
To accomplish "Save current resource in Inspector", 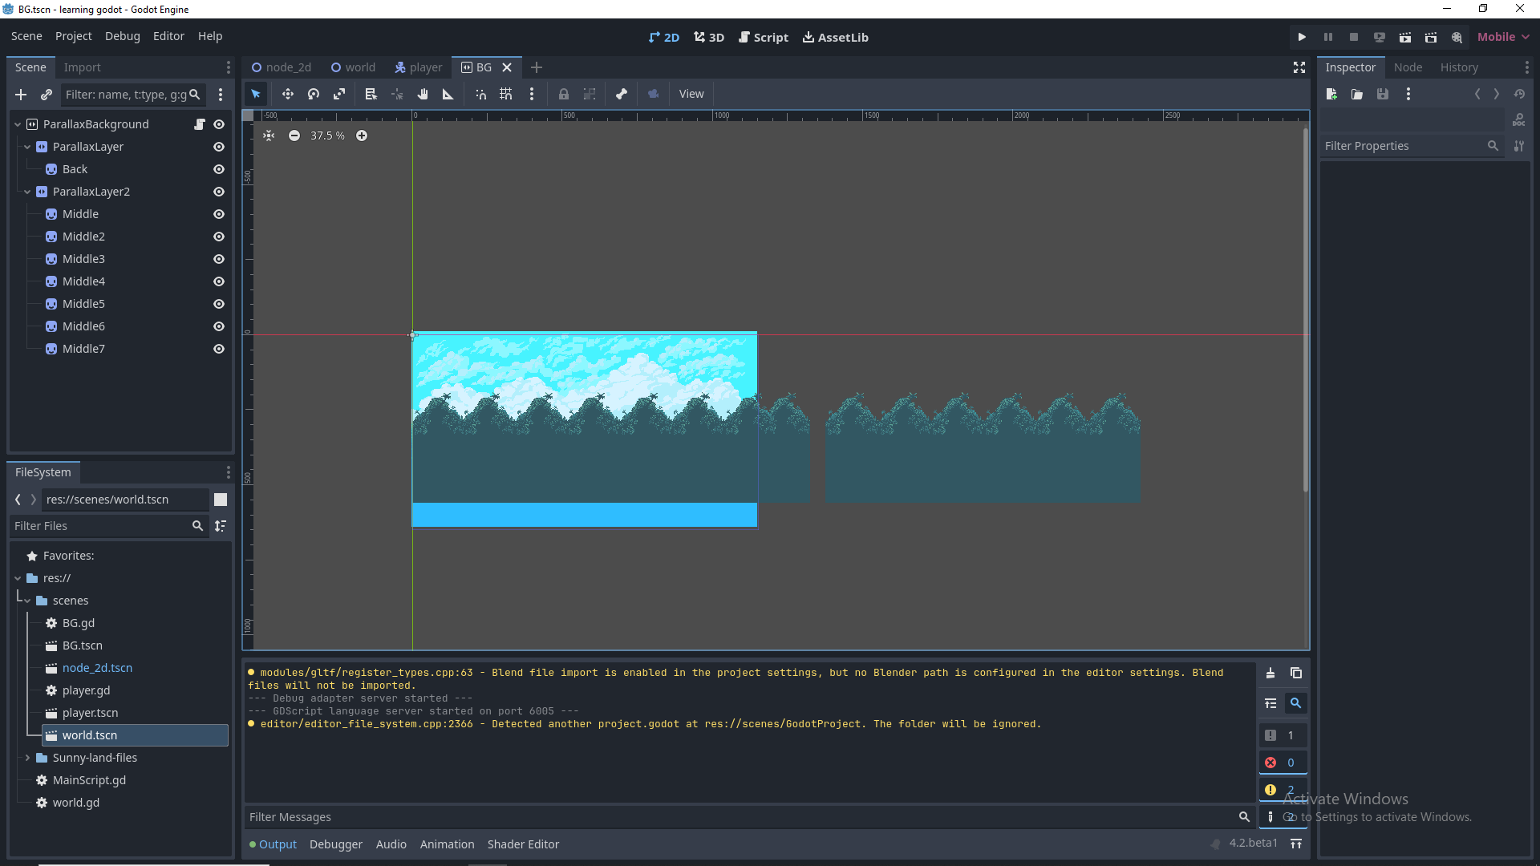I will [x=1383, y=94].
